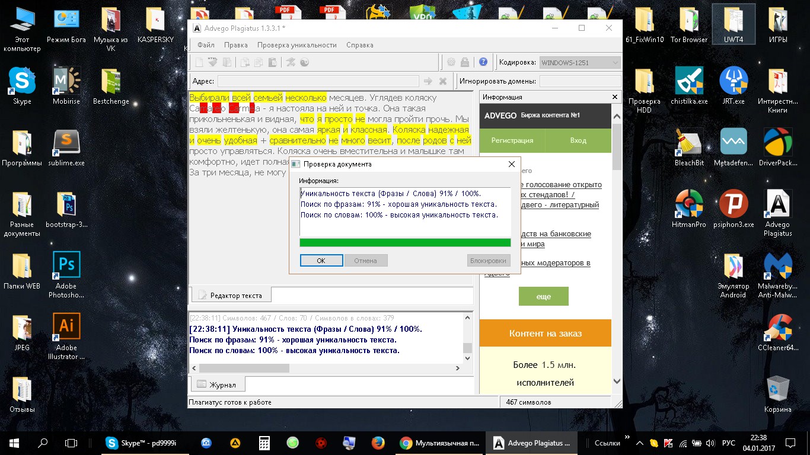The height and width of the screenshot is (455, 810).
Task: Open the Кодировка WINDOWS-1251 dropdown
Action: point(579,62)
